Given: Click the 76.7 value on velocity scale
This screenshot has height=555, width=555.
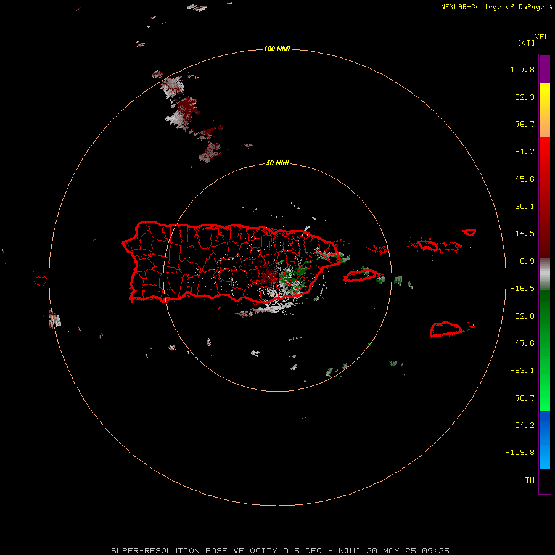Looking at the screenshot, I should pos(525,124).
